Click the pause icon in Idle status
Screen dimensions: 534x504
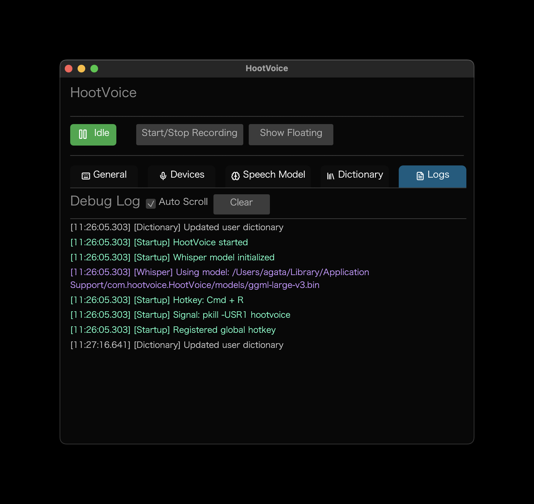coord(83,134)
